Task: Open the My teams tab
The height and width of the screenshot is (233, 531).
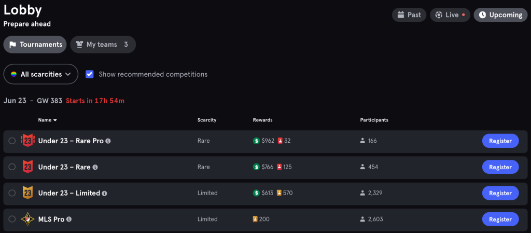Action: click(103, 45)
